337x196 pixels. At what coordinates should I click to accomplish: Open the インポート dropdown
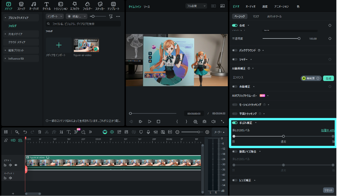pyautogui.click(x=54, y=16)
